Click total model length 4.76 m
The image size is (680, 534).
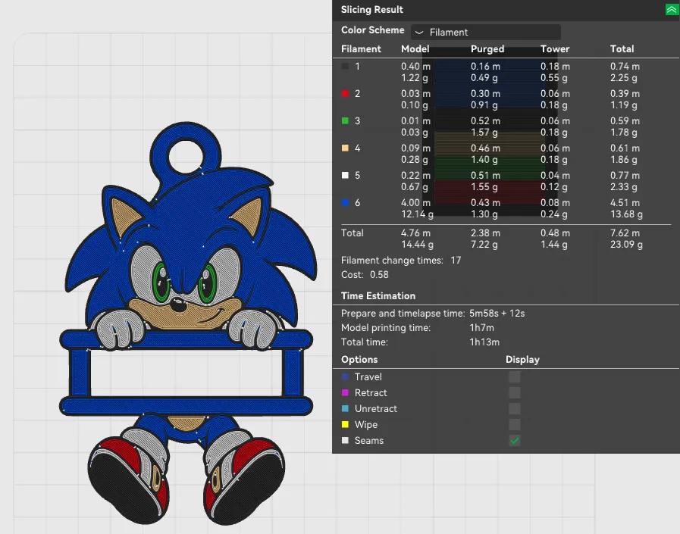pos(416,233)
